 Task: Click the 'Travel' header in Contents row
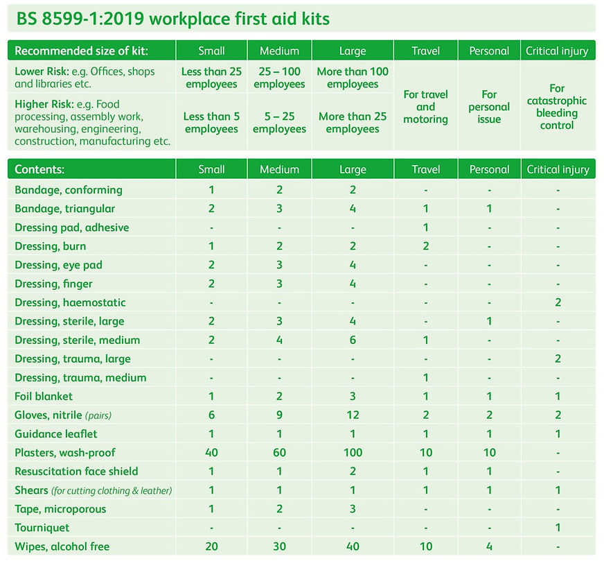pos(426,169)
